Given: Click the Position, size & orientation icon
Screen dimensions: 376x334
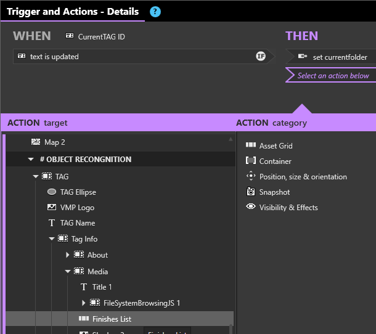Looking at the screenshot, I should tap(251, 176).
